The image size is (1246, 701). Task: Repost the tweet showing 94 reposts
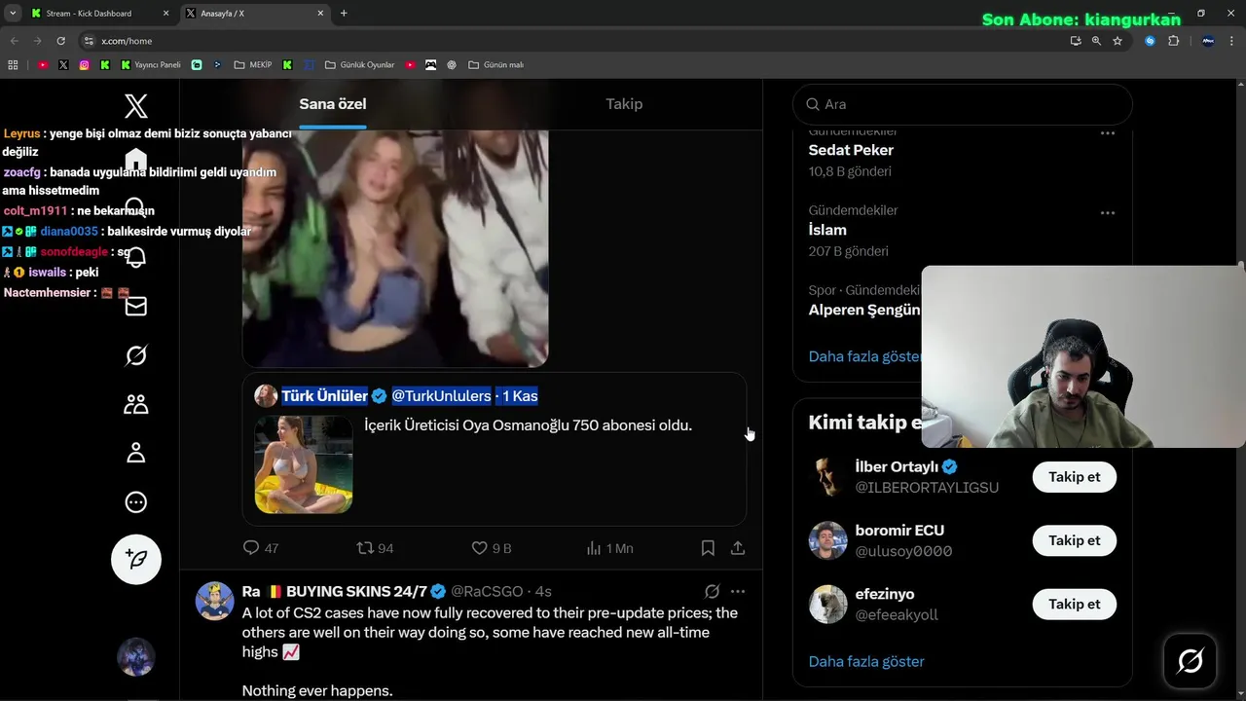coord(375,548)
